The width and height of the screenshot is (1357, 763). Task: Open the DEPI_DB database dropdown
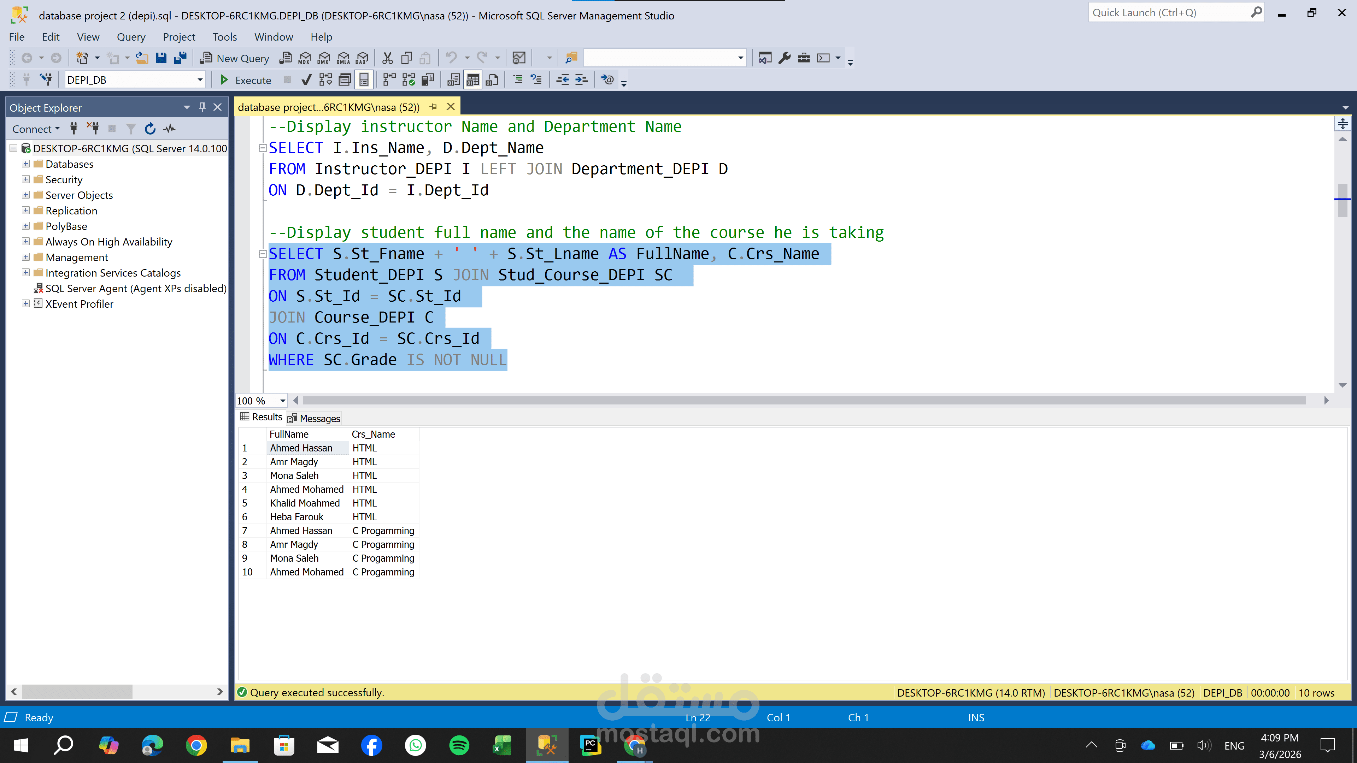point(200,80)
